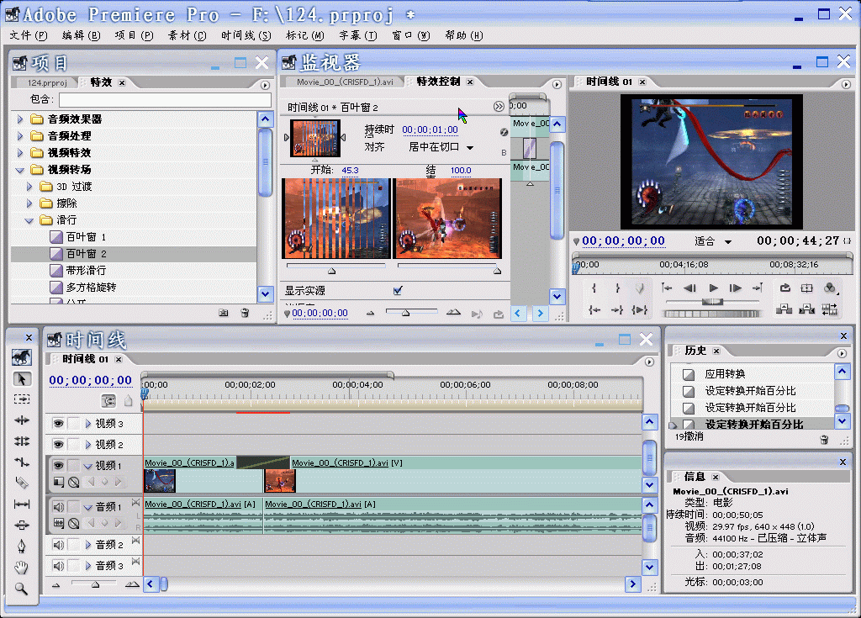Image resolution: width=861 pixels, height=618 pixels.
Task: Switch to the Movie_00_(CRISFD_1).avi monitor tab
Action: [345, 82]
